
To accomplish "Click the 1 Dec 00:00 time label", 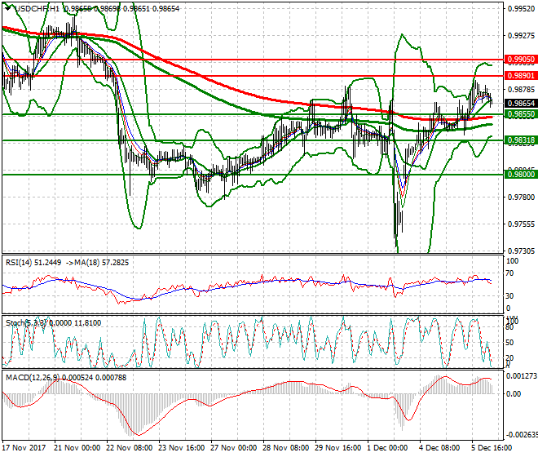I will point(386,448).
